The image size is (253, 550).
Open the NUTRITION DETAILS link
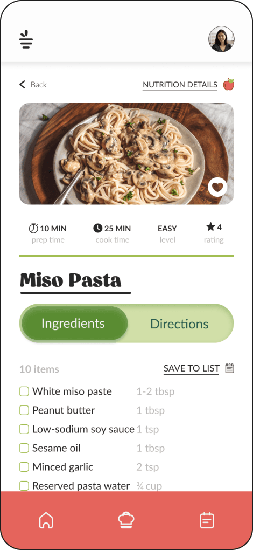180,85
